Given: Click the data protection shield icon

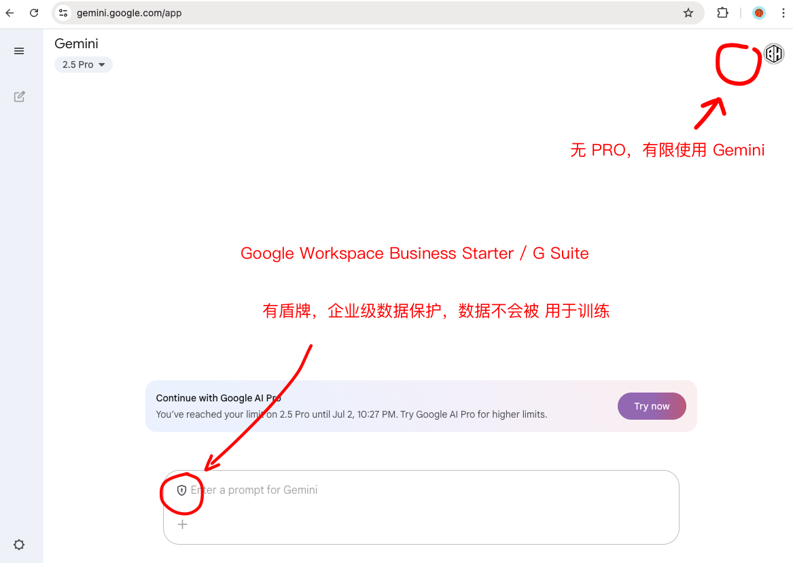Looking at the screenshot, I should [x=181, y=490].
